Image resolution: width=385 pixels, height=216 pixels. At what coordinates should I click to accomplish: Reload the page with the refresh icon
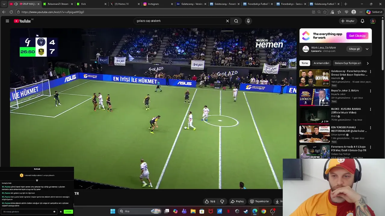[x=11, y=12]
